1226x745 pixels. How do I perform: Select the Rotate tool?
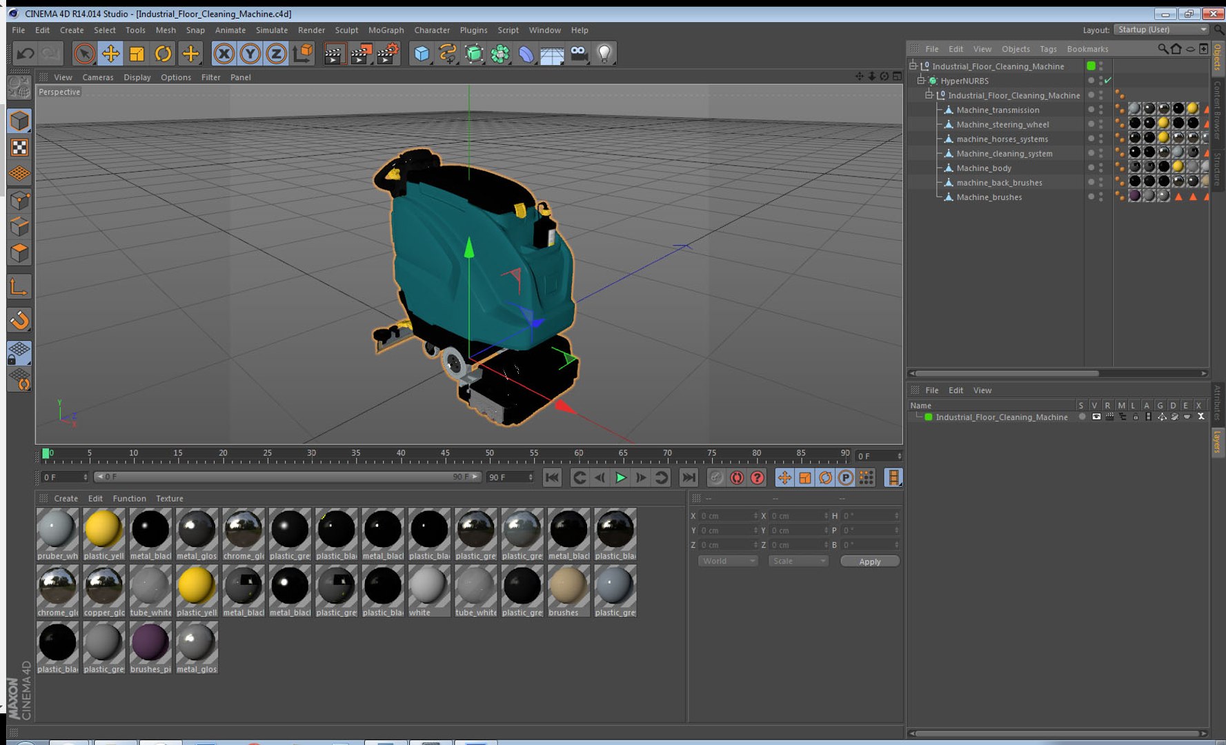pos(163,54)
